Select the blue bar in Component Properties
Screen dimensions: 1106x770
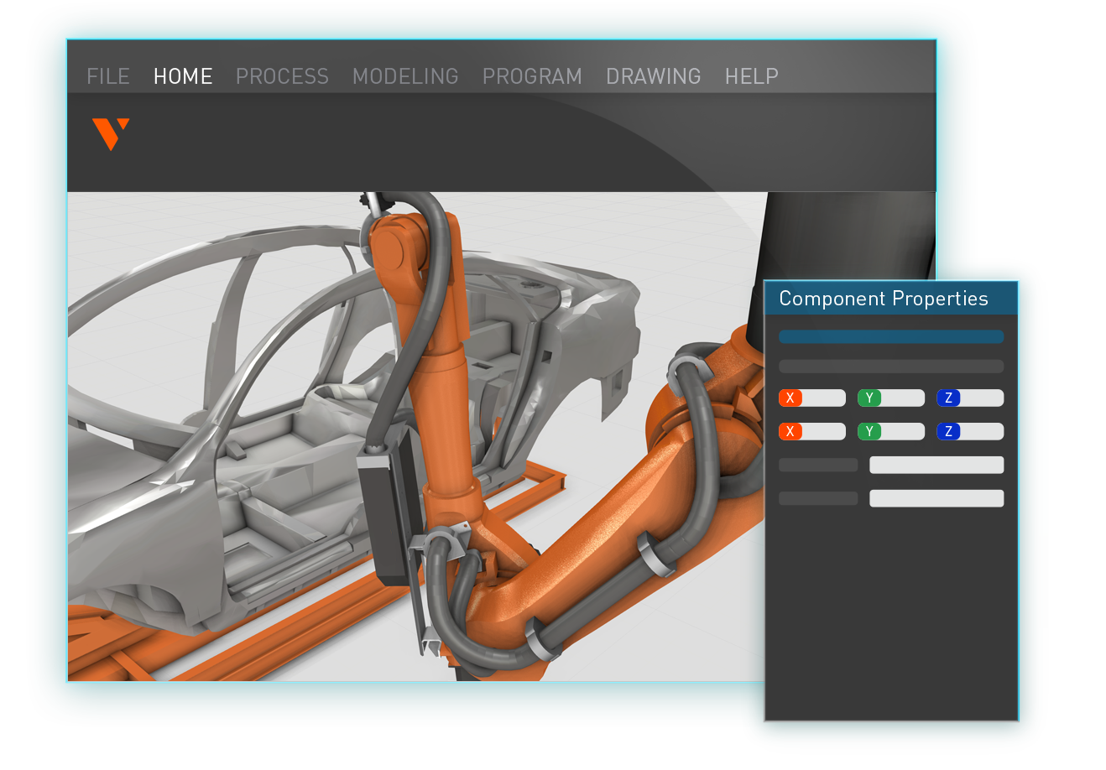(x=891, y=337)
